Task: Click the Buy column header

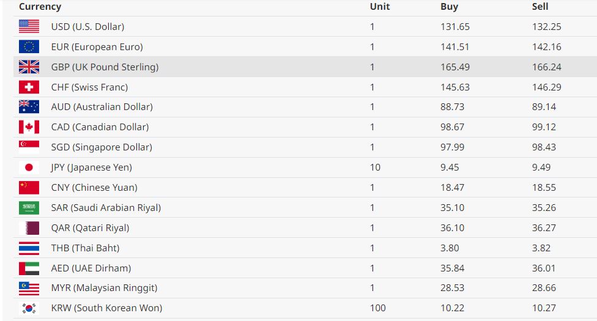Action: pos(449,7)
